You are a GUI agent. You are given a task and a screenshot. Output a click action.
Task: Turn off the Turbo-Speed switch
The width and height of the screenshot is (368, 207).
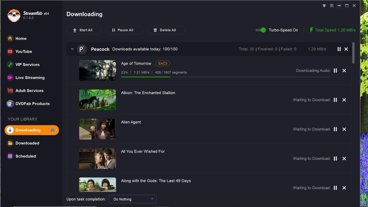pyautogui.click(x=261, y=30)
